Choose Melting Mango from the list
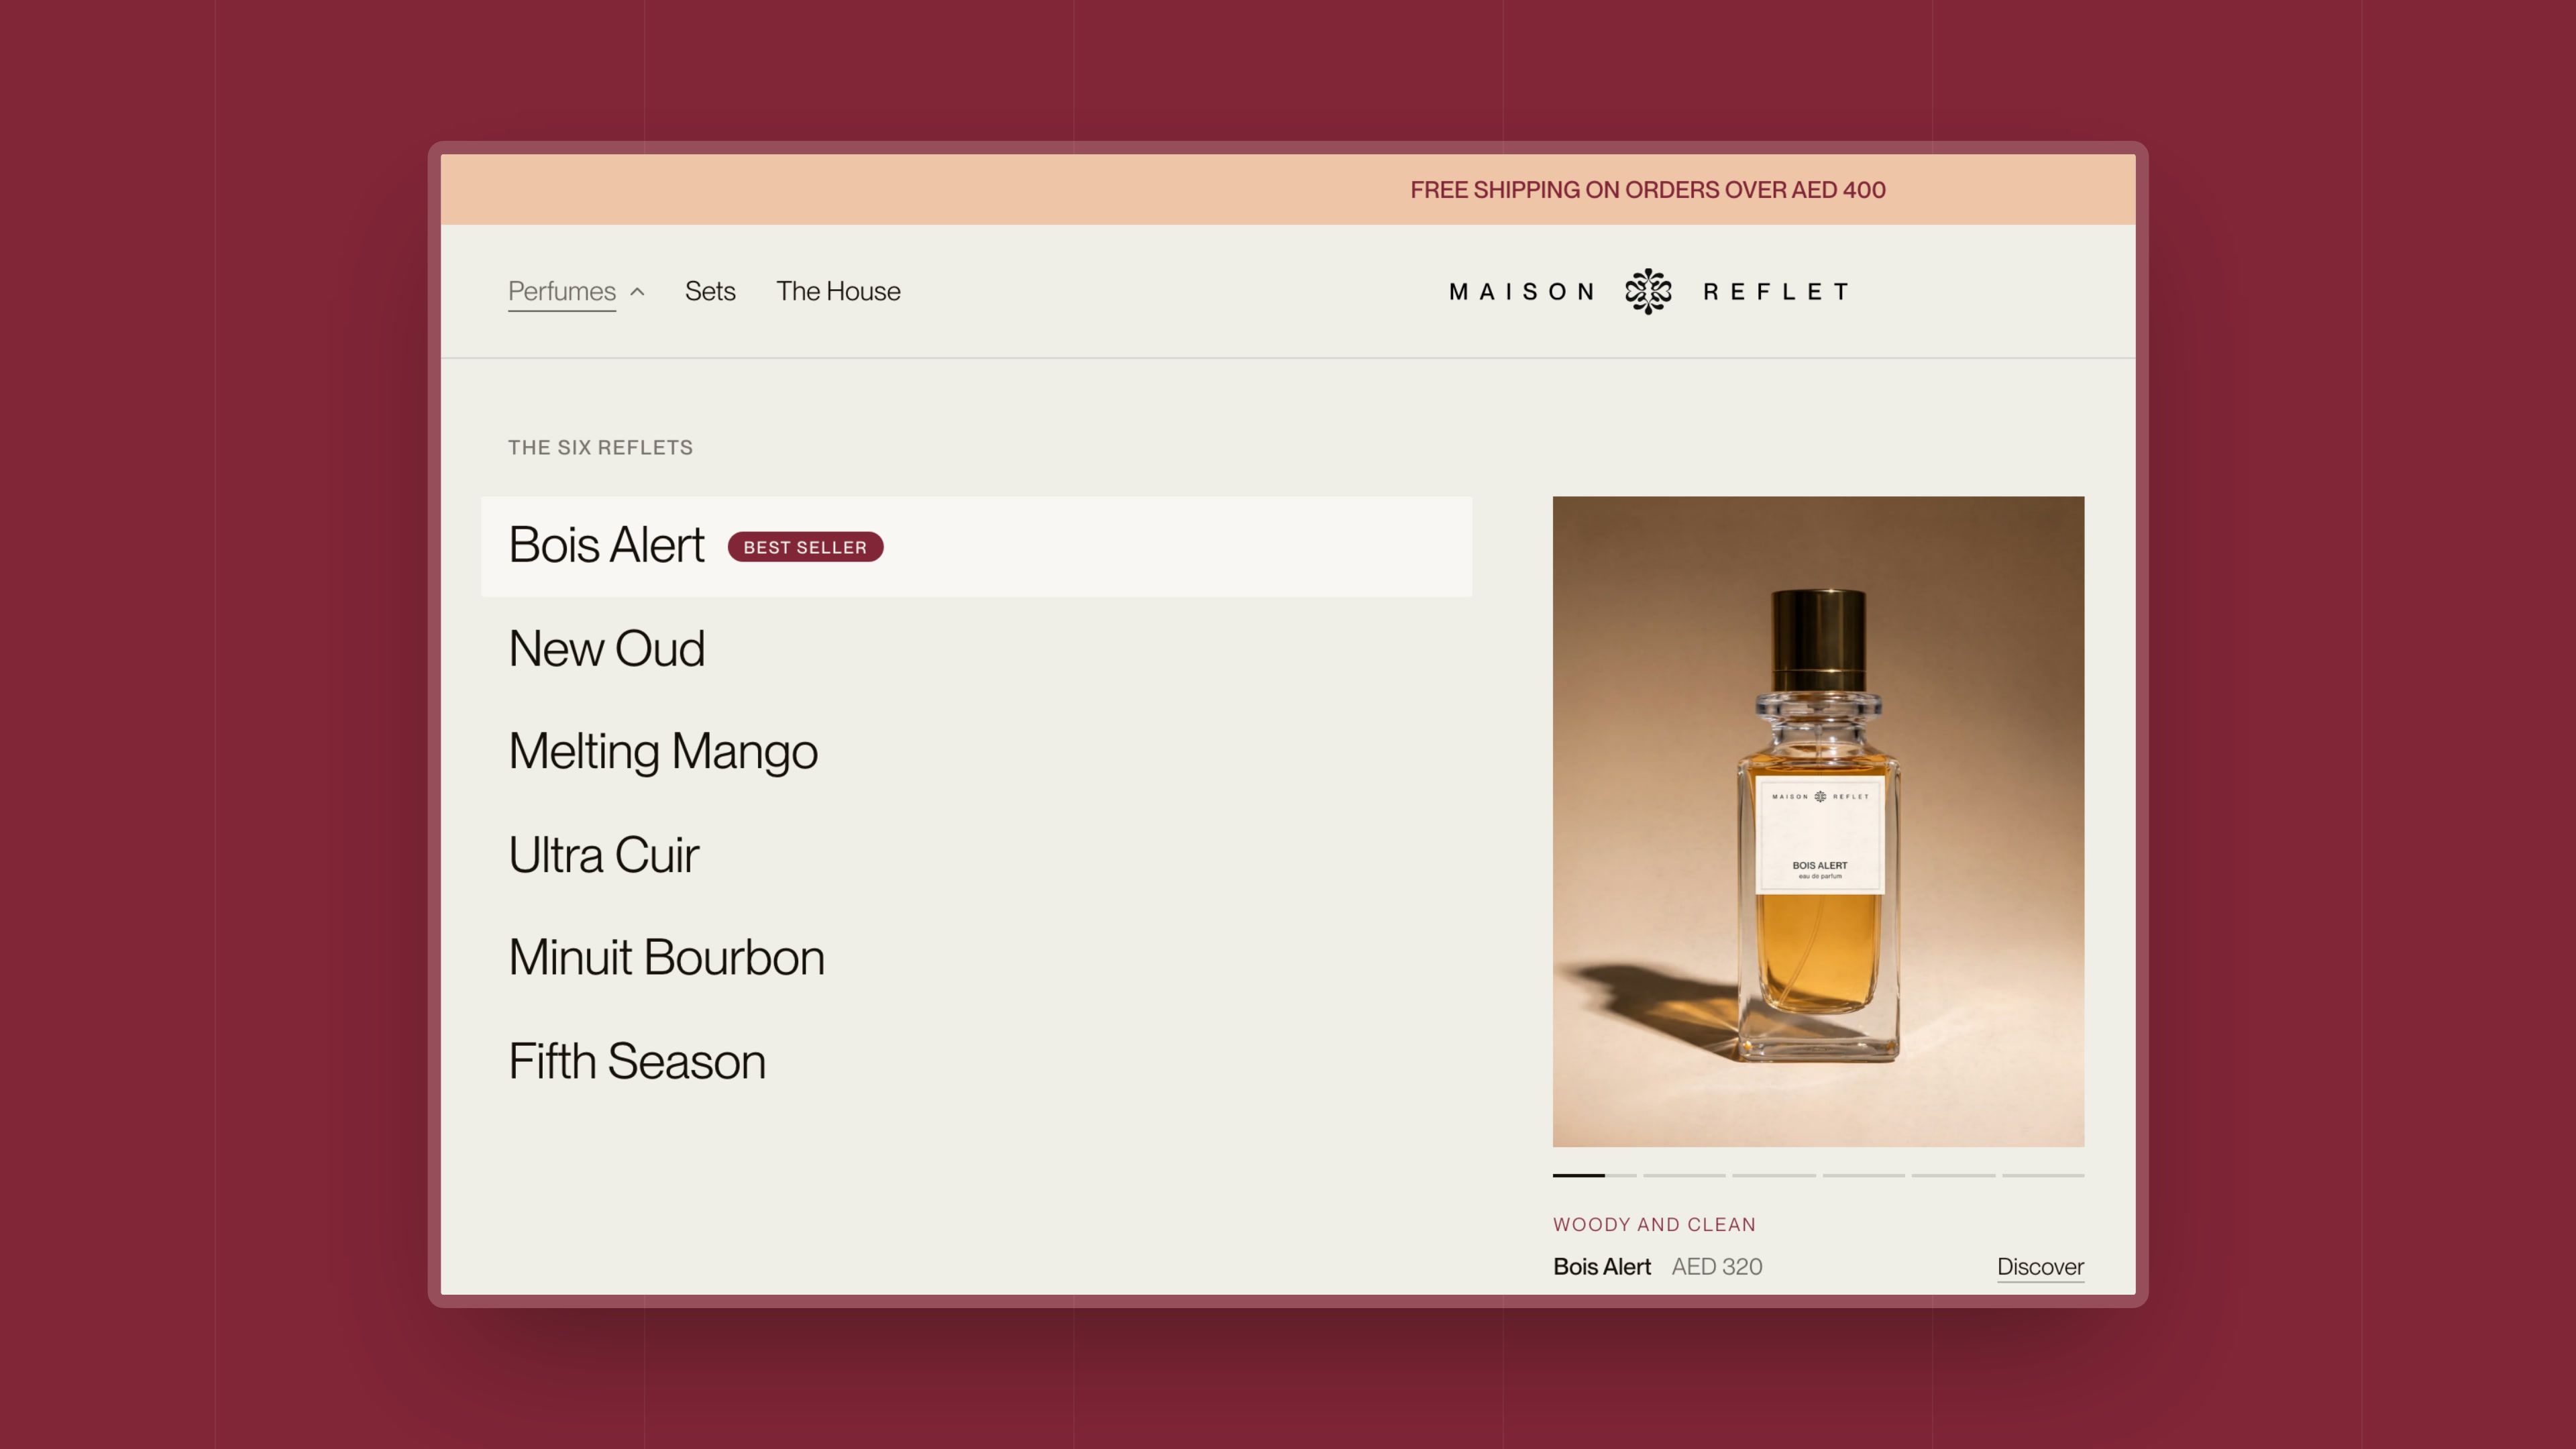Viewport: 2576px width, 1449px height. pos(663,752)
